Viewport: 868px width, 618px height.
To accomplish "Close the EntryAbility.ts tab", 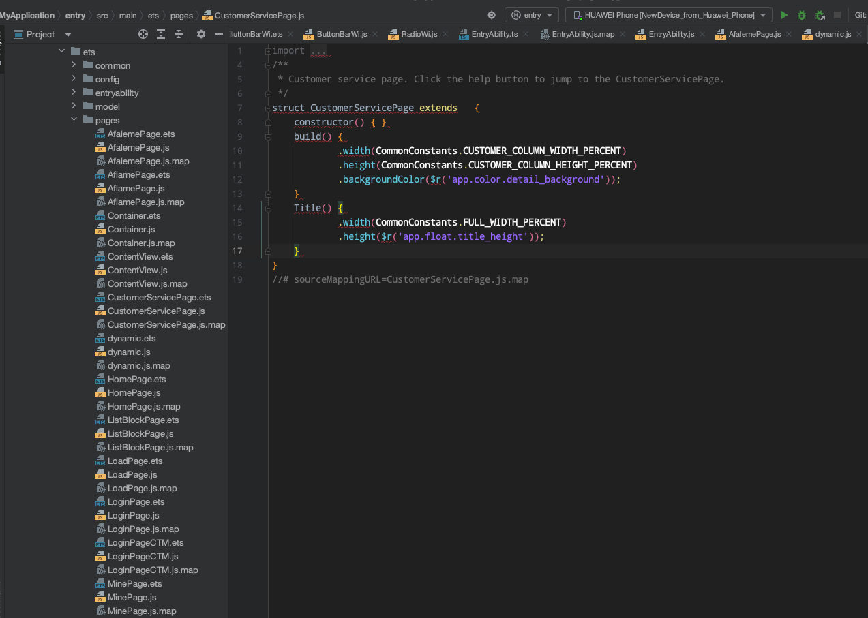I will 526,34.
